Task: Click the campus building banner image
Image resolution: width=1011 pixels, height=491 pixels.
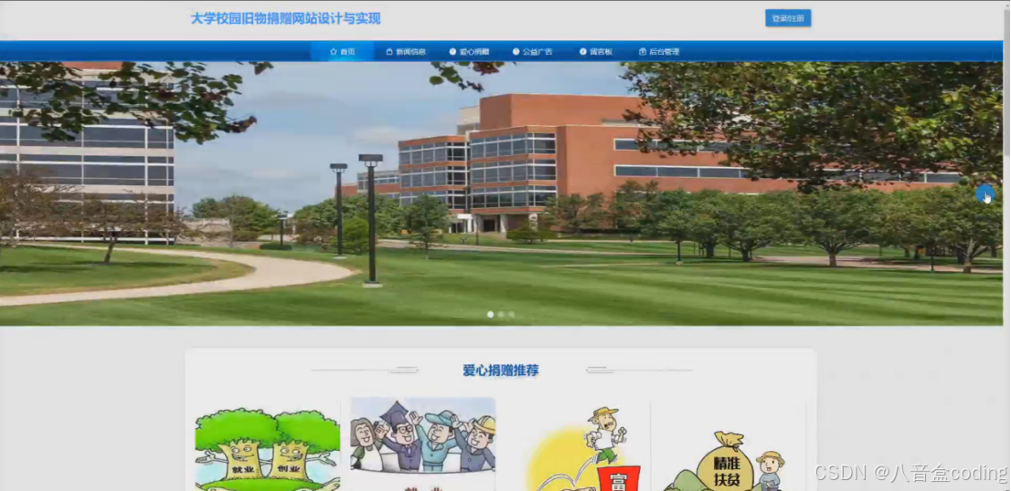Action: (501, 193)
